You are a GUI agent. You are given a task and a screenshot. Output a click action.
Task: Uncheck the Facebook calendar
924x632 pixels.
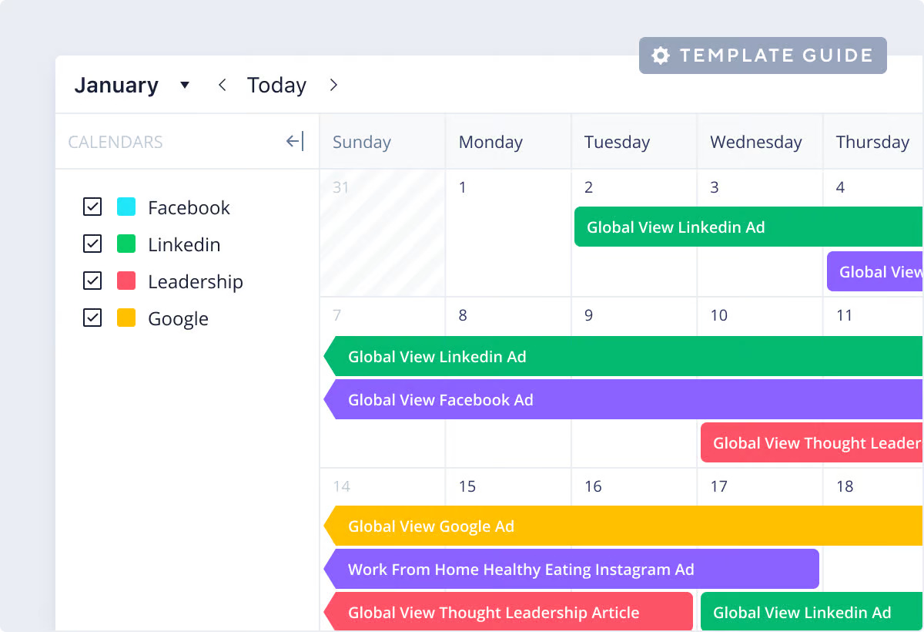coord(92,207)
